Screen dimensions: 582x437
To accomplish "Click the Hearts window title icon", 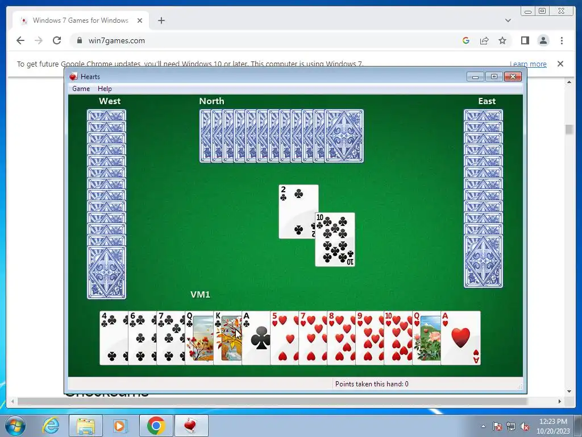I will coord(73,77).
